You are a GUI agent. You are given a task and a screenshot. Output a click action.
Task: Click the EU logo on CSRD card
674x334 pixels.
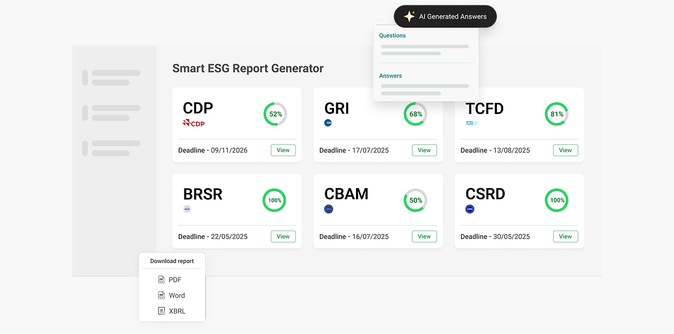pyautogui.click(x=470, y=210)
